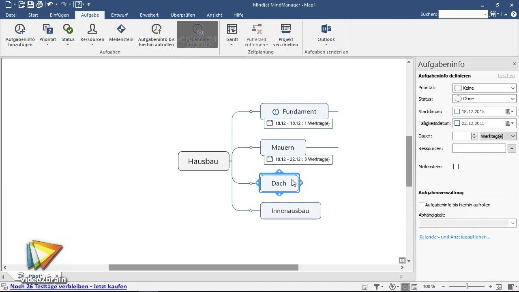Open a file via the folder icon

pyautogui.click(x=22, y=4)
